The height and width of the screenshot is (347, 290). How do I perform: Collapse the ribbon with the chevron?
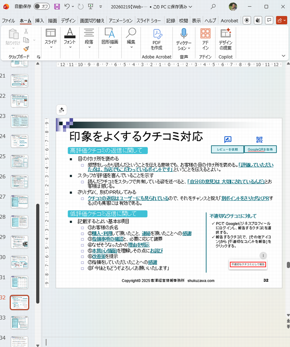coord(283,56)
